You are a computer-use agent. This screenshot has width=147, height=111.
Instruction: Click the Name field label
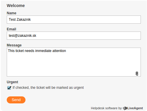(11, 13)
